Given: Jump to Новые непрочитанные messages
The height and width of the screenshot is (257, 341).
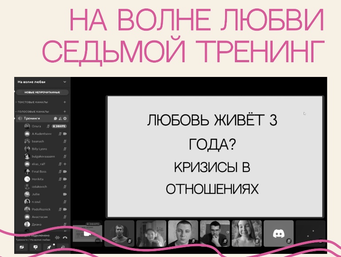Looking at the screenshot, I should click(x=42, y=92).
